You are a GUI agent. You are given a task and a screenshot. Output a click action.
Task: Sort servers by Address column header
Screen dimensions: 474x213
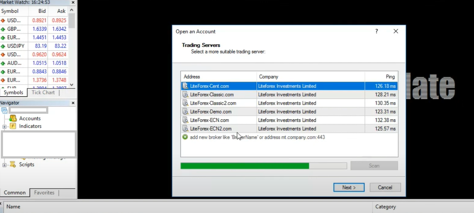[219, 77]
